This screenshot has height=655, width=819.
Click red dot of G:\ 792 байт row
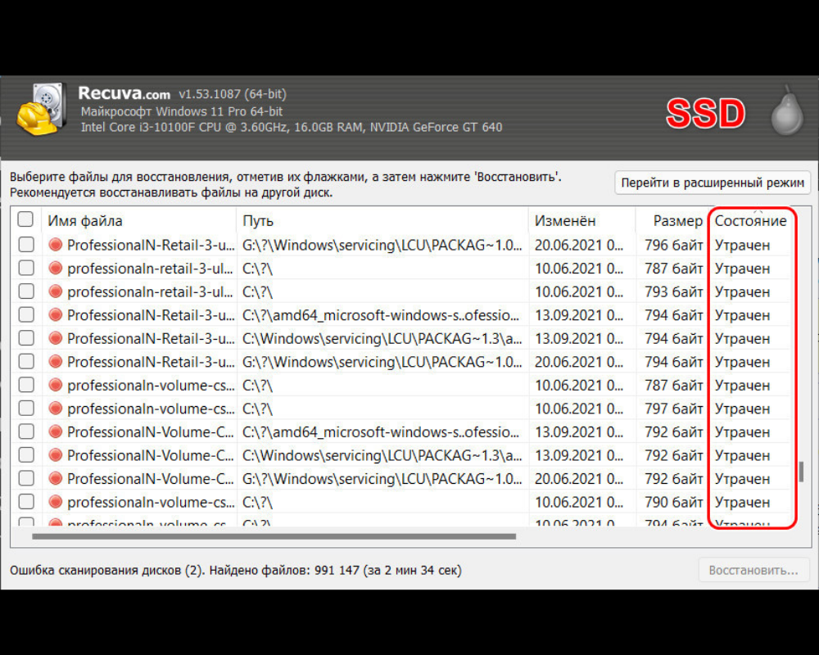coord(56,478)
